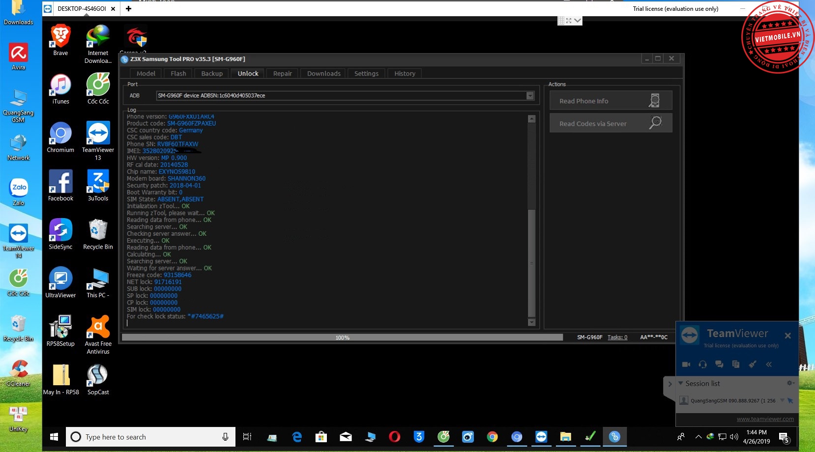Open the Settings tab in Z3X
Screen dimensions: 815x452
(x=366, y=73)
